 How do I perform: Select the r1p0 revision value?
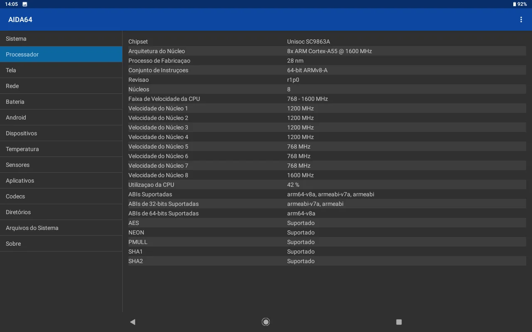click(x=293, y=80)
